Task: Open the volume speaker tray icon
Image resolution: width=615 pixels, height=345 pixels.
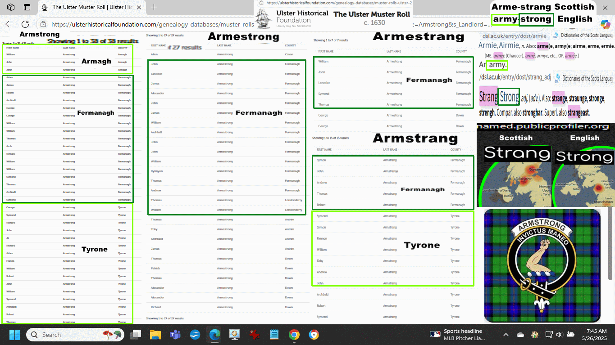Action: pyautogui.click(x=560, y=335)
